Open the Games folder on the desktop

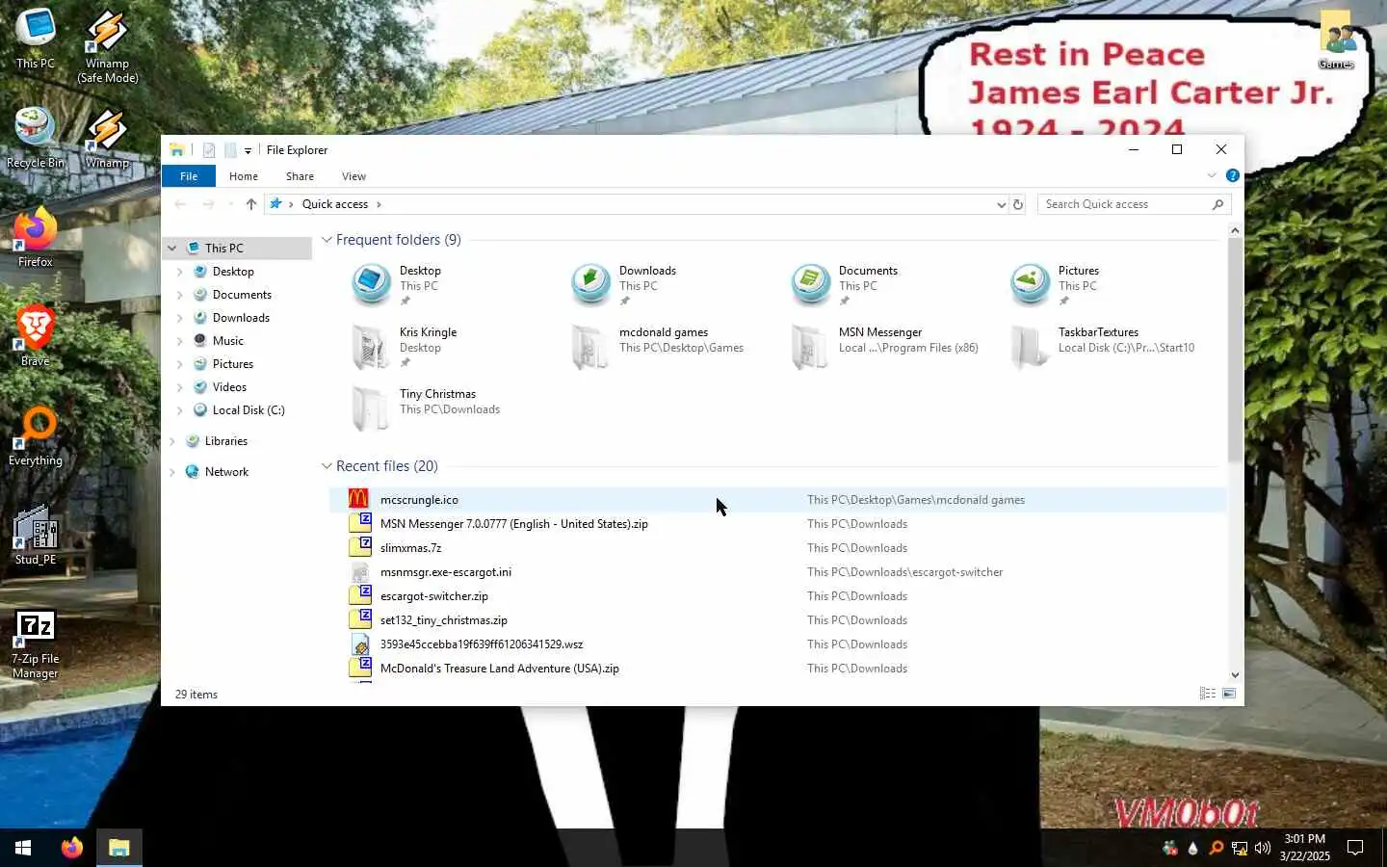[1336, 40]
